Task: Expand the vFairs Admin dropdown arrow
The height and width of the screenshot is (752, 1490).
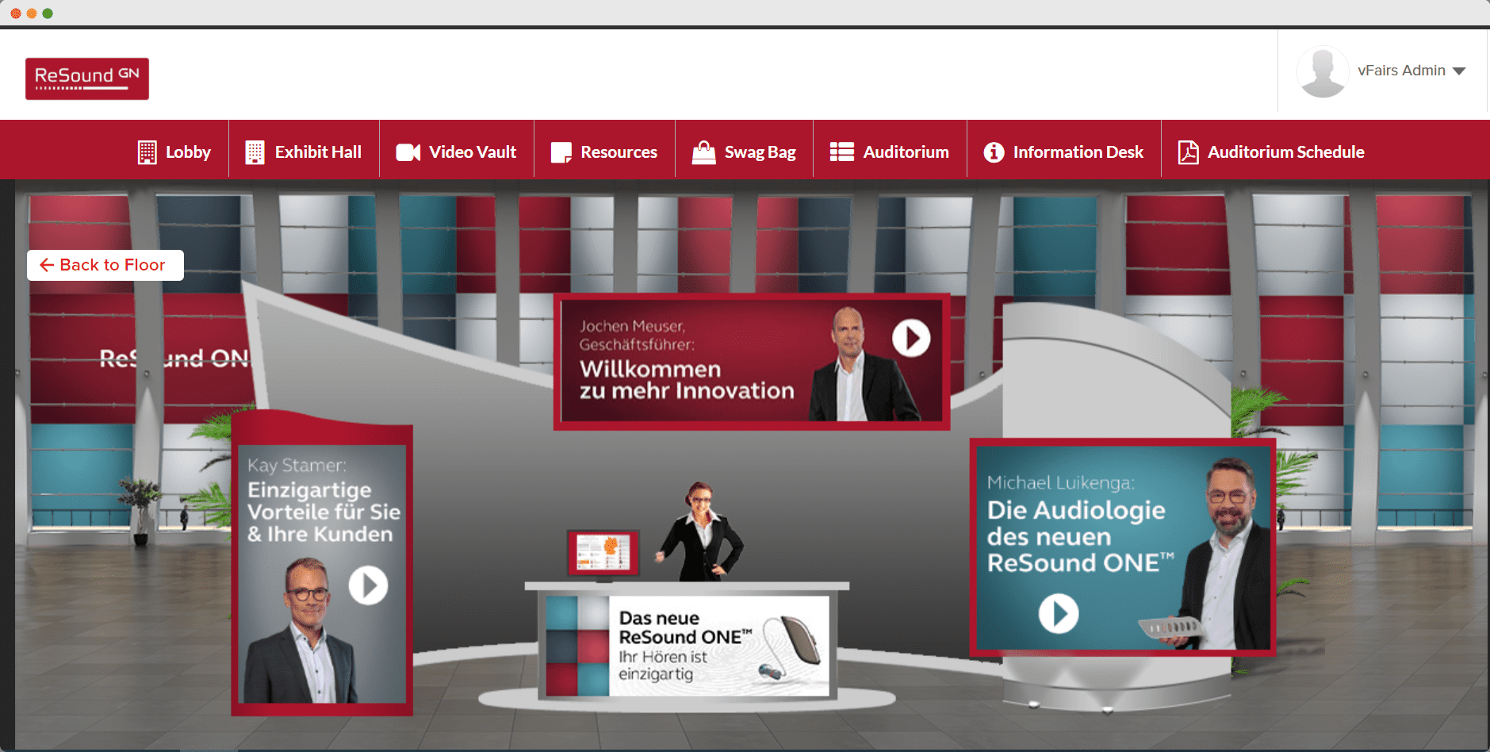Action: coord(1459,71)
